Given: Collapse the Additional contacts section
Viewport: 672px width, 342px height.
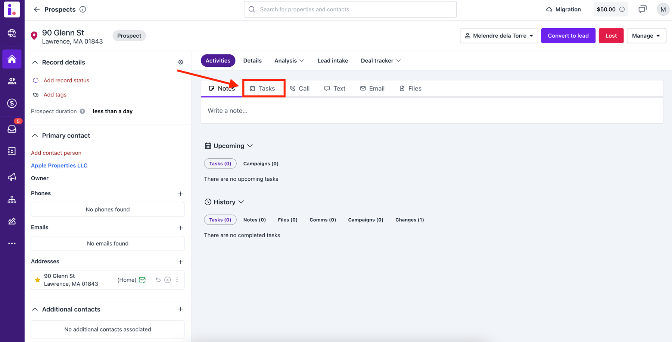Looking at the screenshot, I should tap(35, 309).
